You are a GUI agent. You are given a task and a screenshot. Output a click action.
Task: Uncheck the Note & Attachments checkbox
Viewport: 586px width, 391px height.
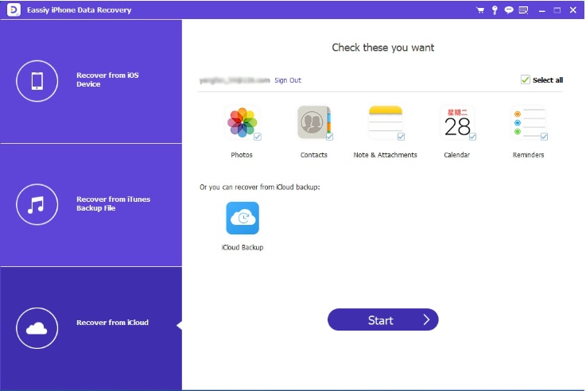[x=401, y=137]
